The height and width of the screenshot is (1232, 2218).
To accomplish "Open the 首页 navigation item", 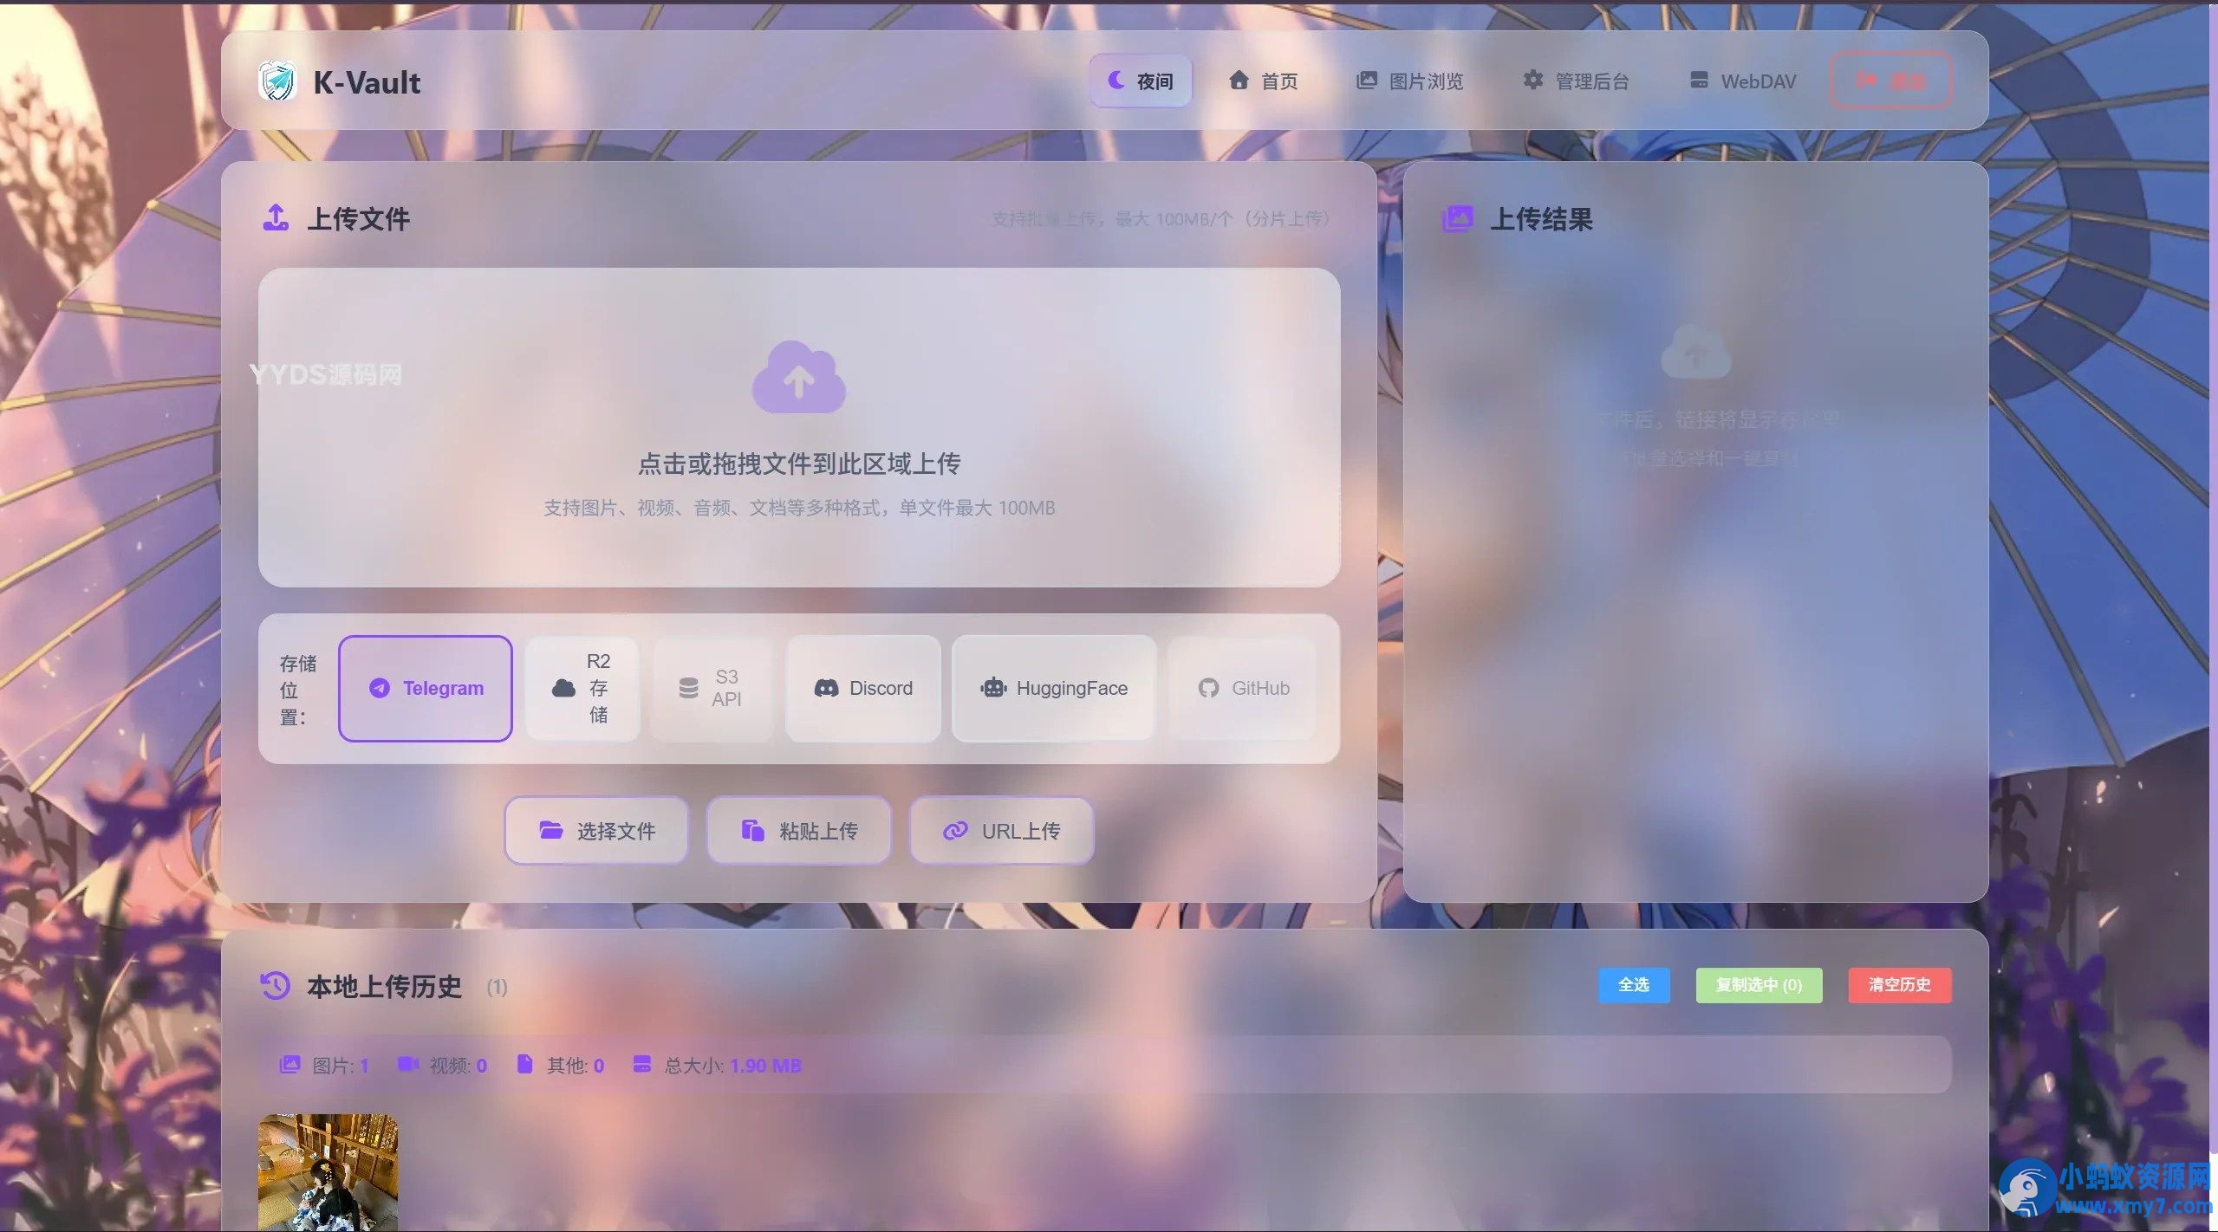I will tap(1262, 81).
